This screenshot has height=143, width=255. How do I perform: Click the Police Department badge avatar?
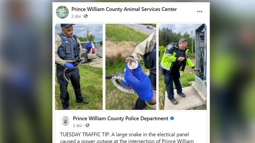pyautogui.click(x=65, y=121)
